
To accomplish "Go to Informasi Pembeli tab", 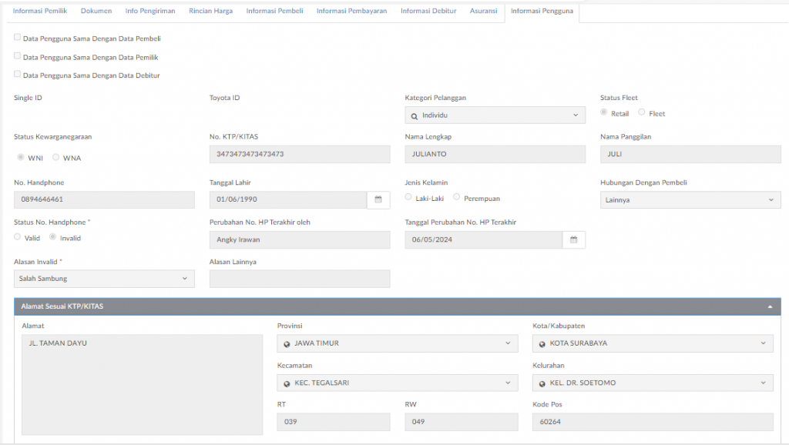I will (275, 11).
